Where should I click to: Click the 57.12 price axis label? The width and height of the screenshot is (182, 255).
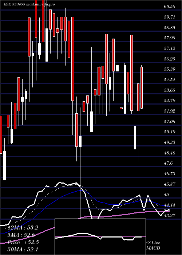170,48
